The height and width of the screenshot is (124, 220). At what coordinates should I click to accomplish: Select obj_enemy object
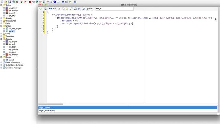point(13,54)
